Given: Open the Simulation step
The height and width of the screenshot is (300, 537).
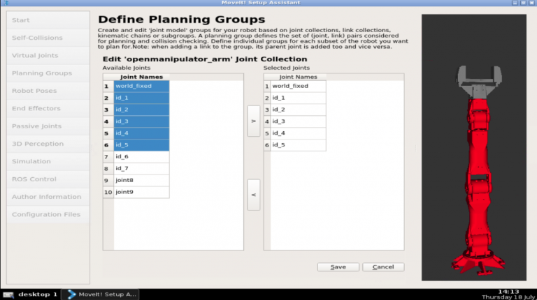Looking at the screenshot, I should coord(48,161).
